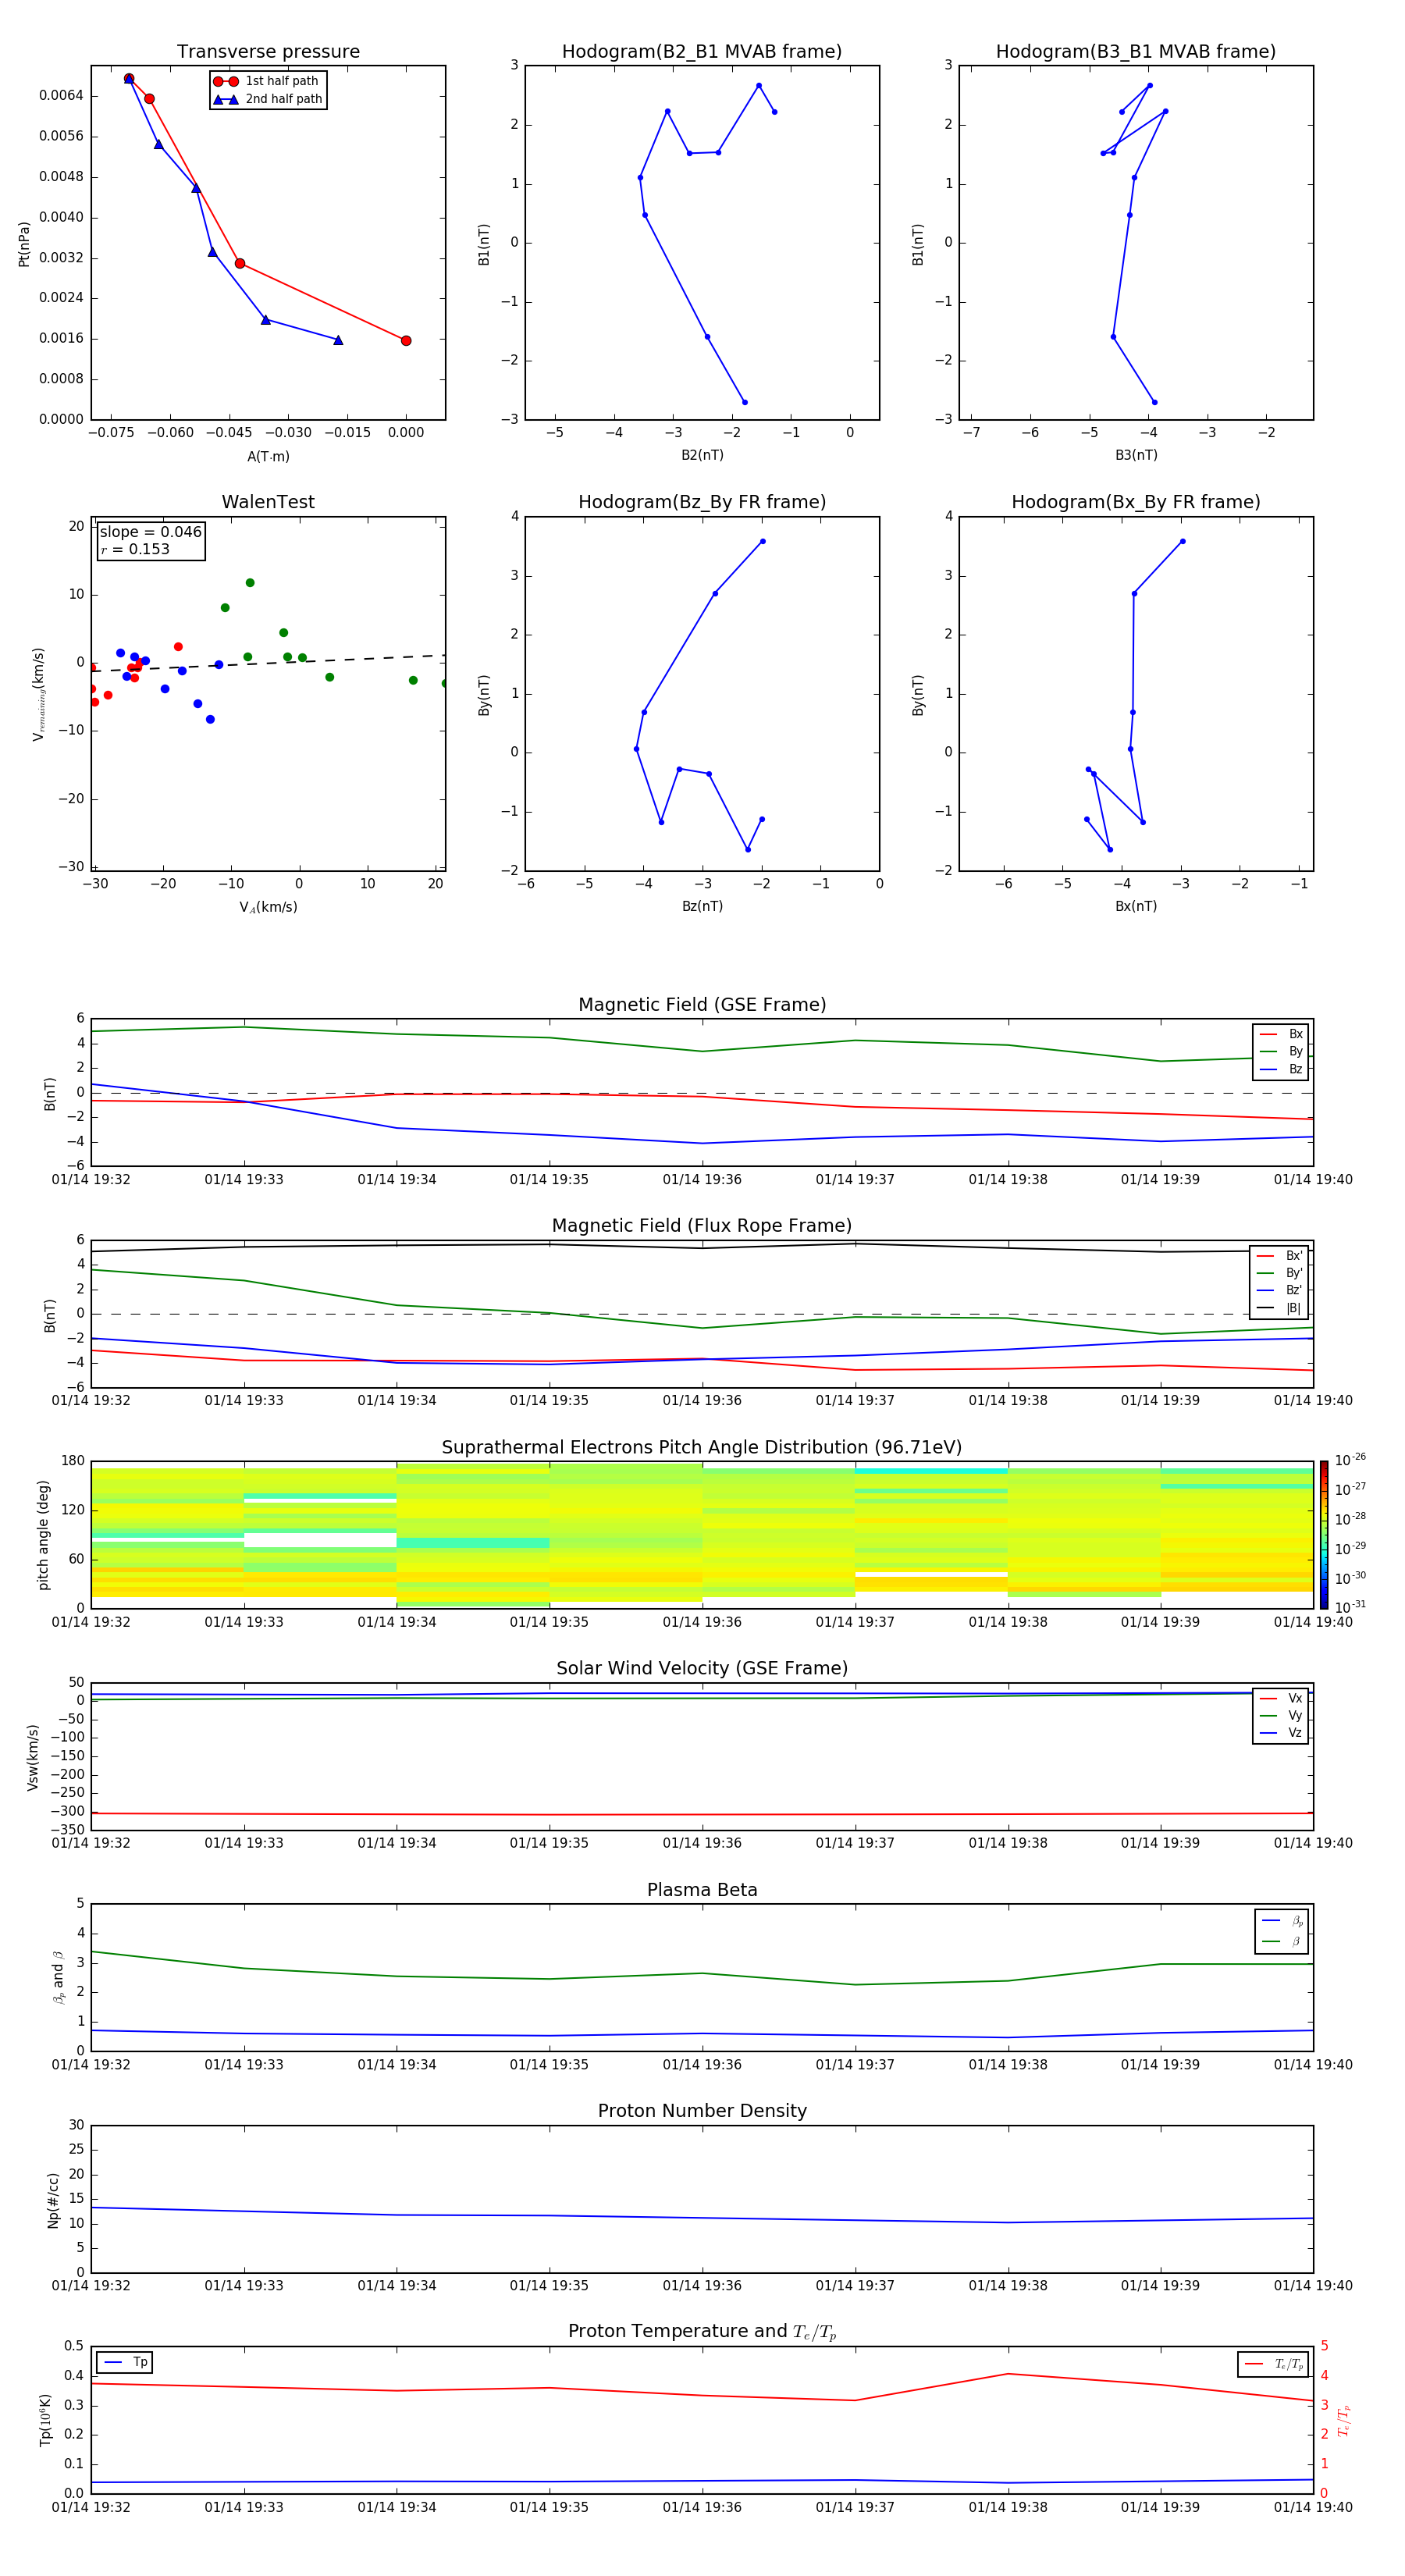Click the 'Magnetic Field (Flux Rope Frame)' title
This screenshot has width=1405, height=2576.
(x=702, y=1226)
